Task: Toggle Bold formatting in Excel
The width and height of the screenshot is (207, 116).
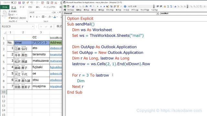Action: (x=31, y=17)
